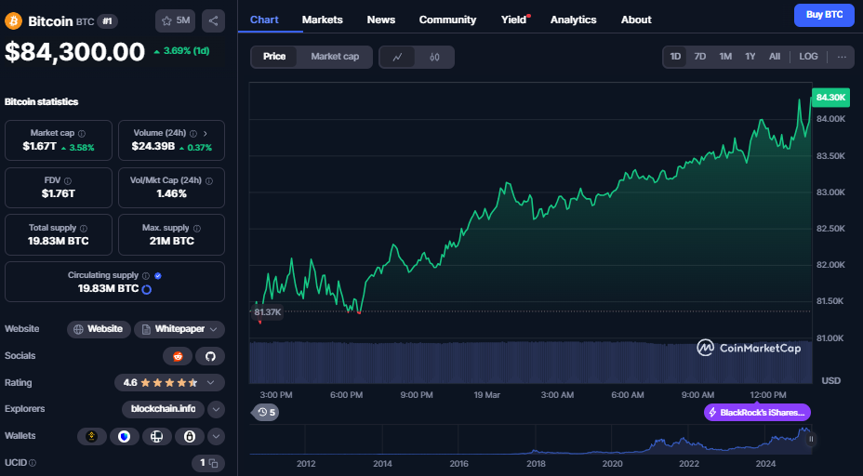Viewport: 863px width, 476px height.
Task: Open Max. supply info icon
Action: 197,228
